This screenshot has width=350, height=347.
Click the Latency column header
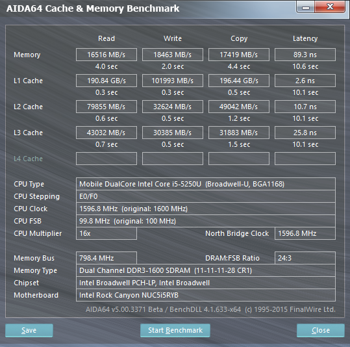tap(305, 39)
